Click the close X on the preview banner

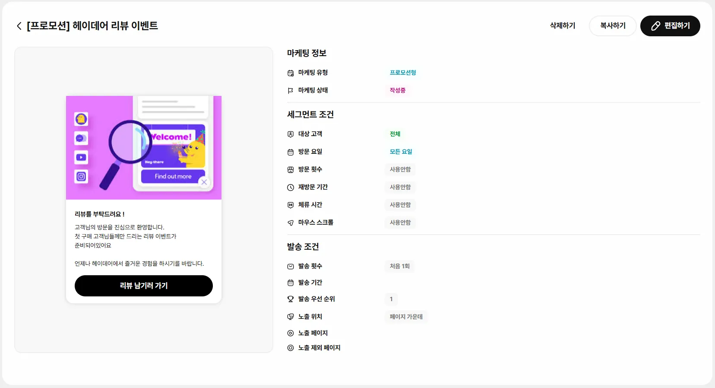coord(204,182)
